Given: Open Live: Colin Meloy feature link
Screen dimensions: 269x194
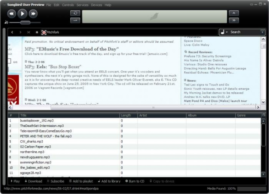Looking at the screenshot, I should pyautogui.click(x=197, y=45).
